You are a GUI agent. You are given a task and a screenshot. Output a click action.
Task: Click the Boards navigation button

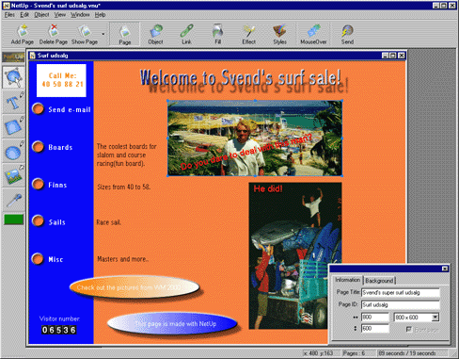[39, 147]
